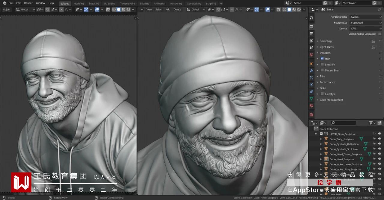Open the Render Engine dropdown showing Cycles
This screenshot has width=384, height=200.
click(x=366, y=17)
